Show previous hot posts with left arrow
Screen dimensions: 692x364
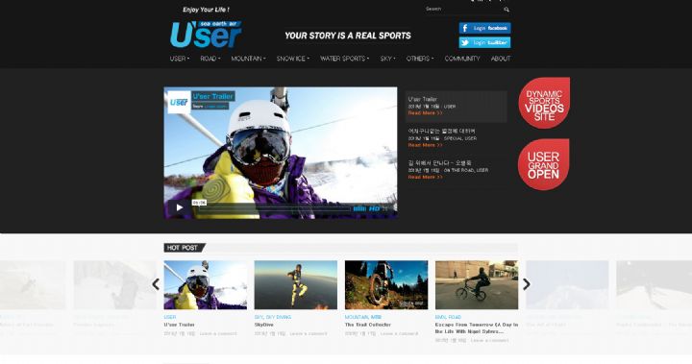coord(156,284)
